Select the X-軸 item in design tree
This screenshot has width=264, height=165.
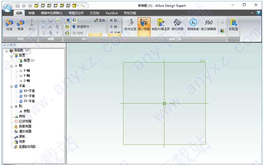[x=25, y=70]
